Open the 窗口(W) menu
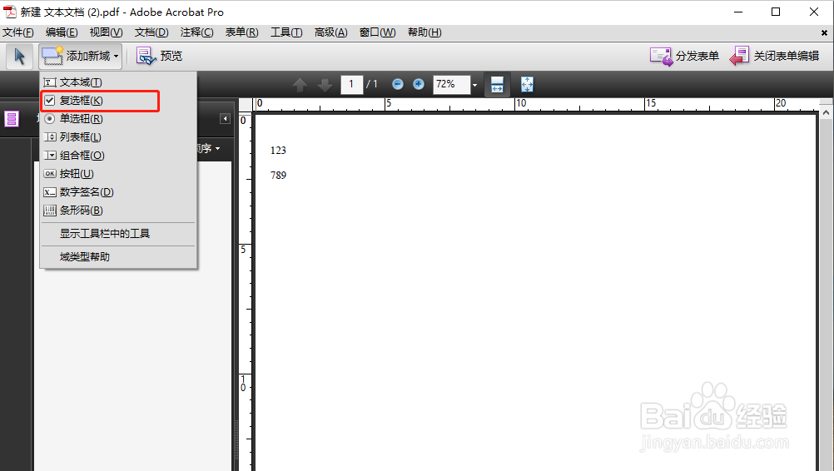Image resolution: width=834 pixels, height=471 pixels. (x=377, y=32)
